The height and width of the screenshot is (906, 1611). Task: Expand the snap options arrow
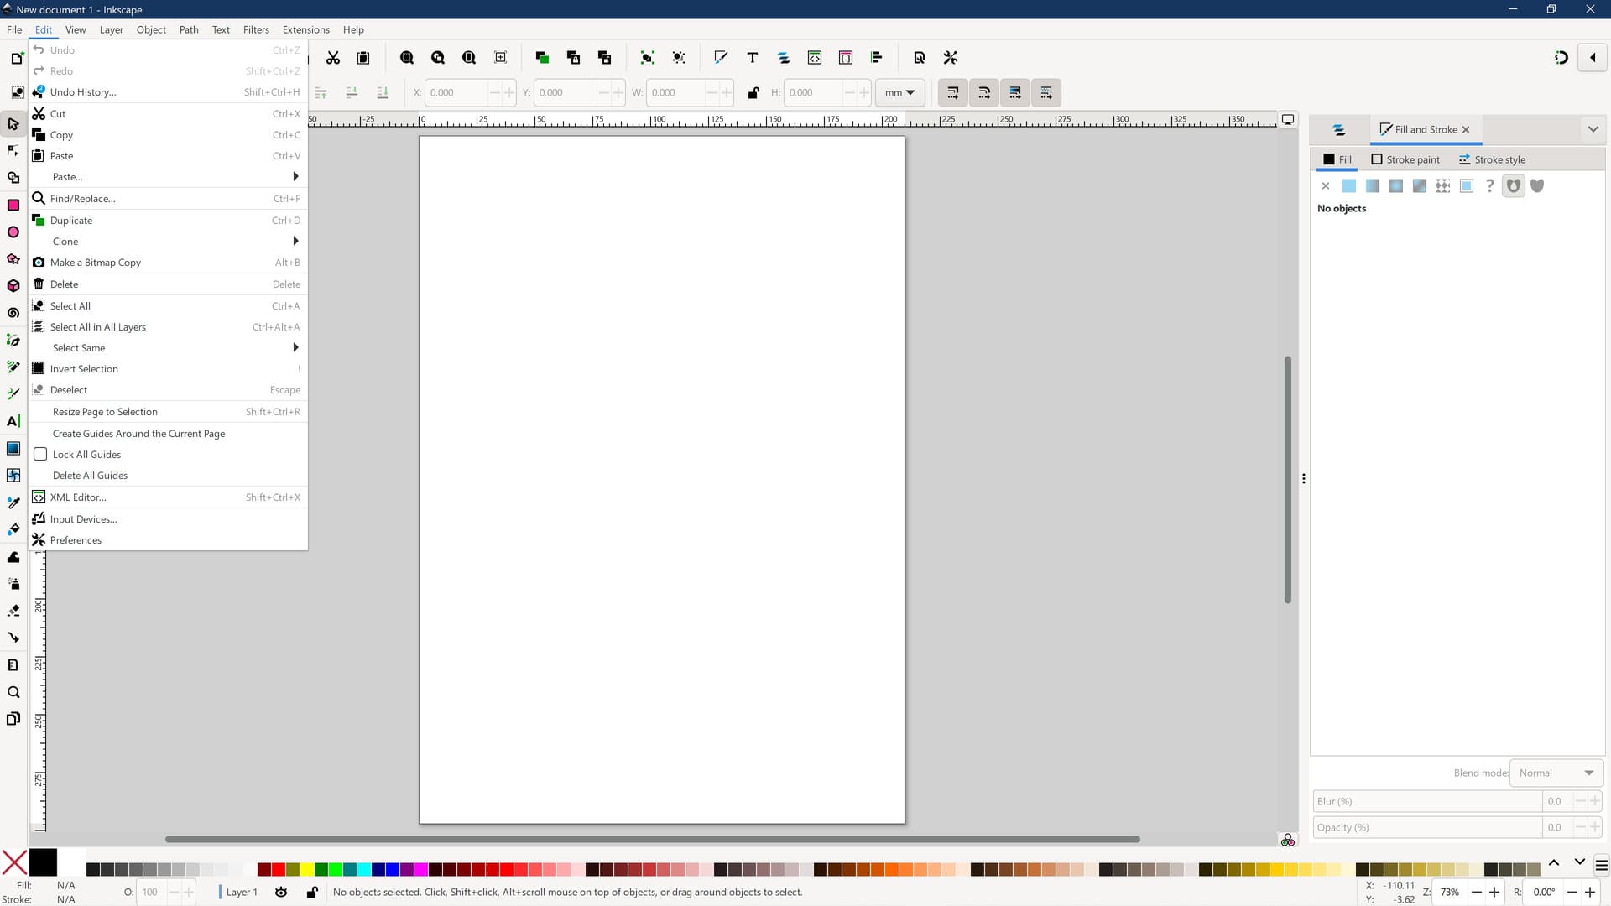[x=1593, y=58]
